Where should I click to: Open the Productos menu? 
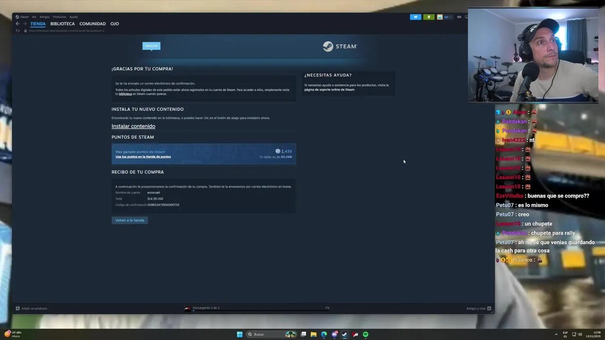(60, 17)
